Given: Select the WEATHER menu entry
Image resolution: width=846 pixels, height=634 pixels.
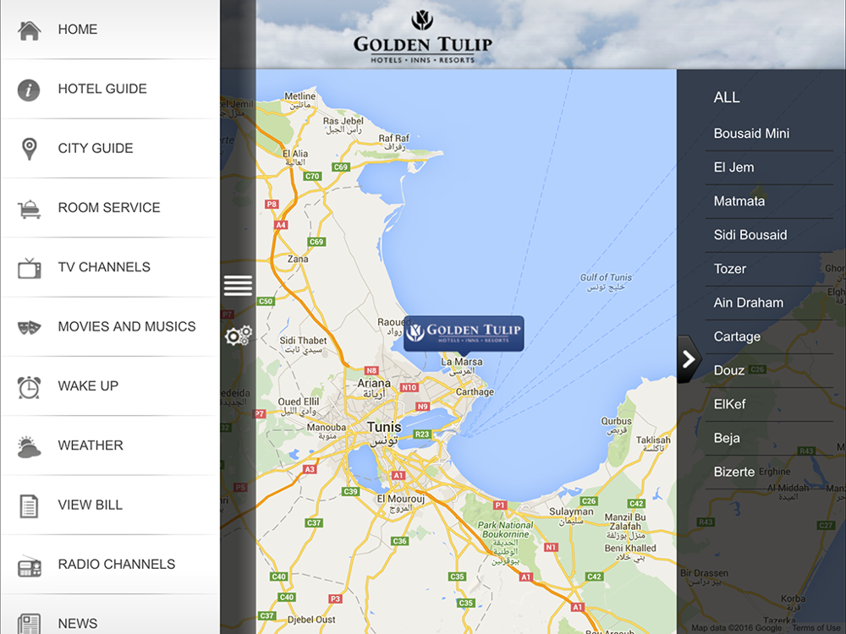Looking at the screenshot, I should [x=110, y=445].
